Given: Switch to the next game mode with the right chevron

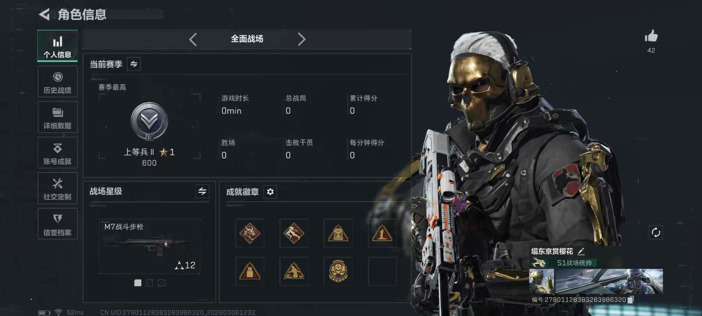Looking at the screenshot, I should tap(301, 39).
